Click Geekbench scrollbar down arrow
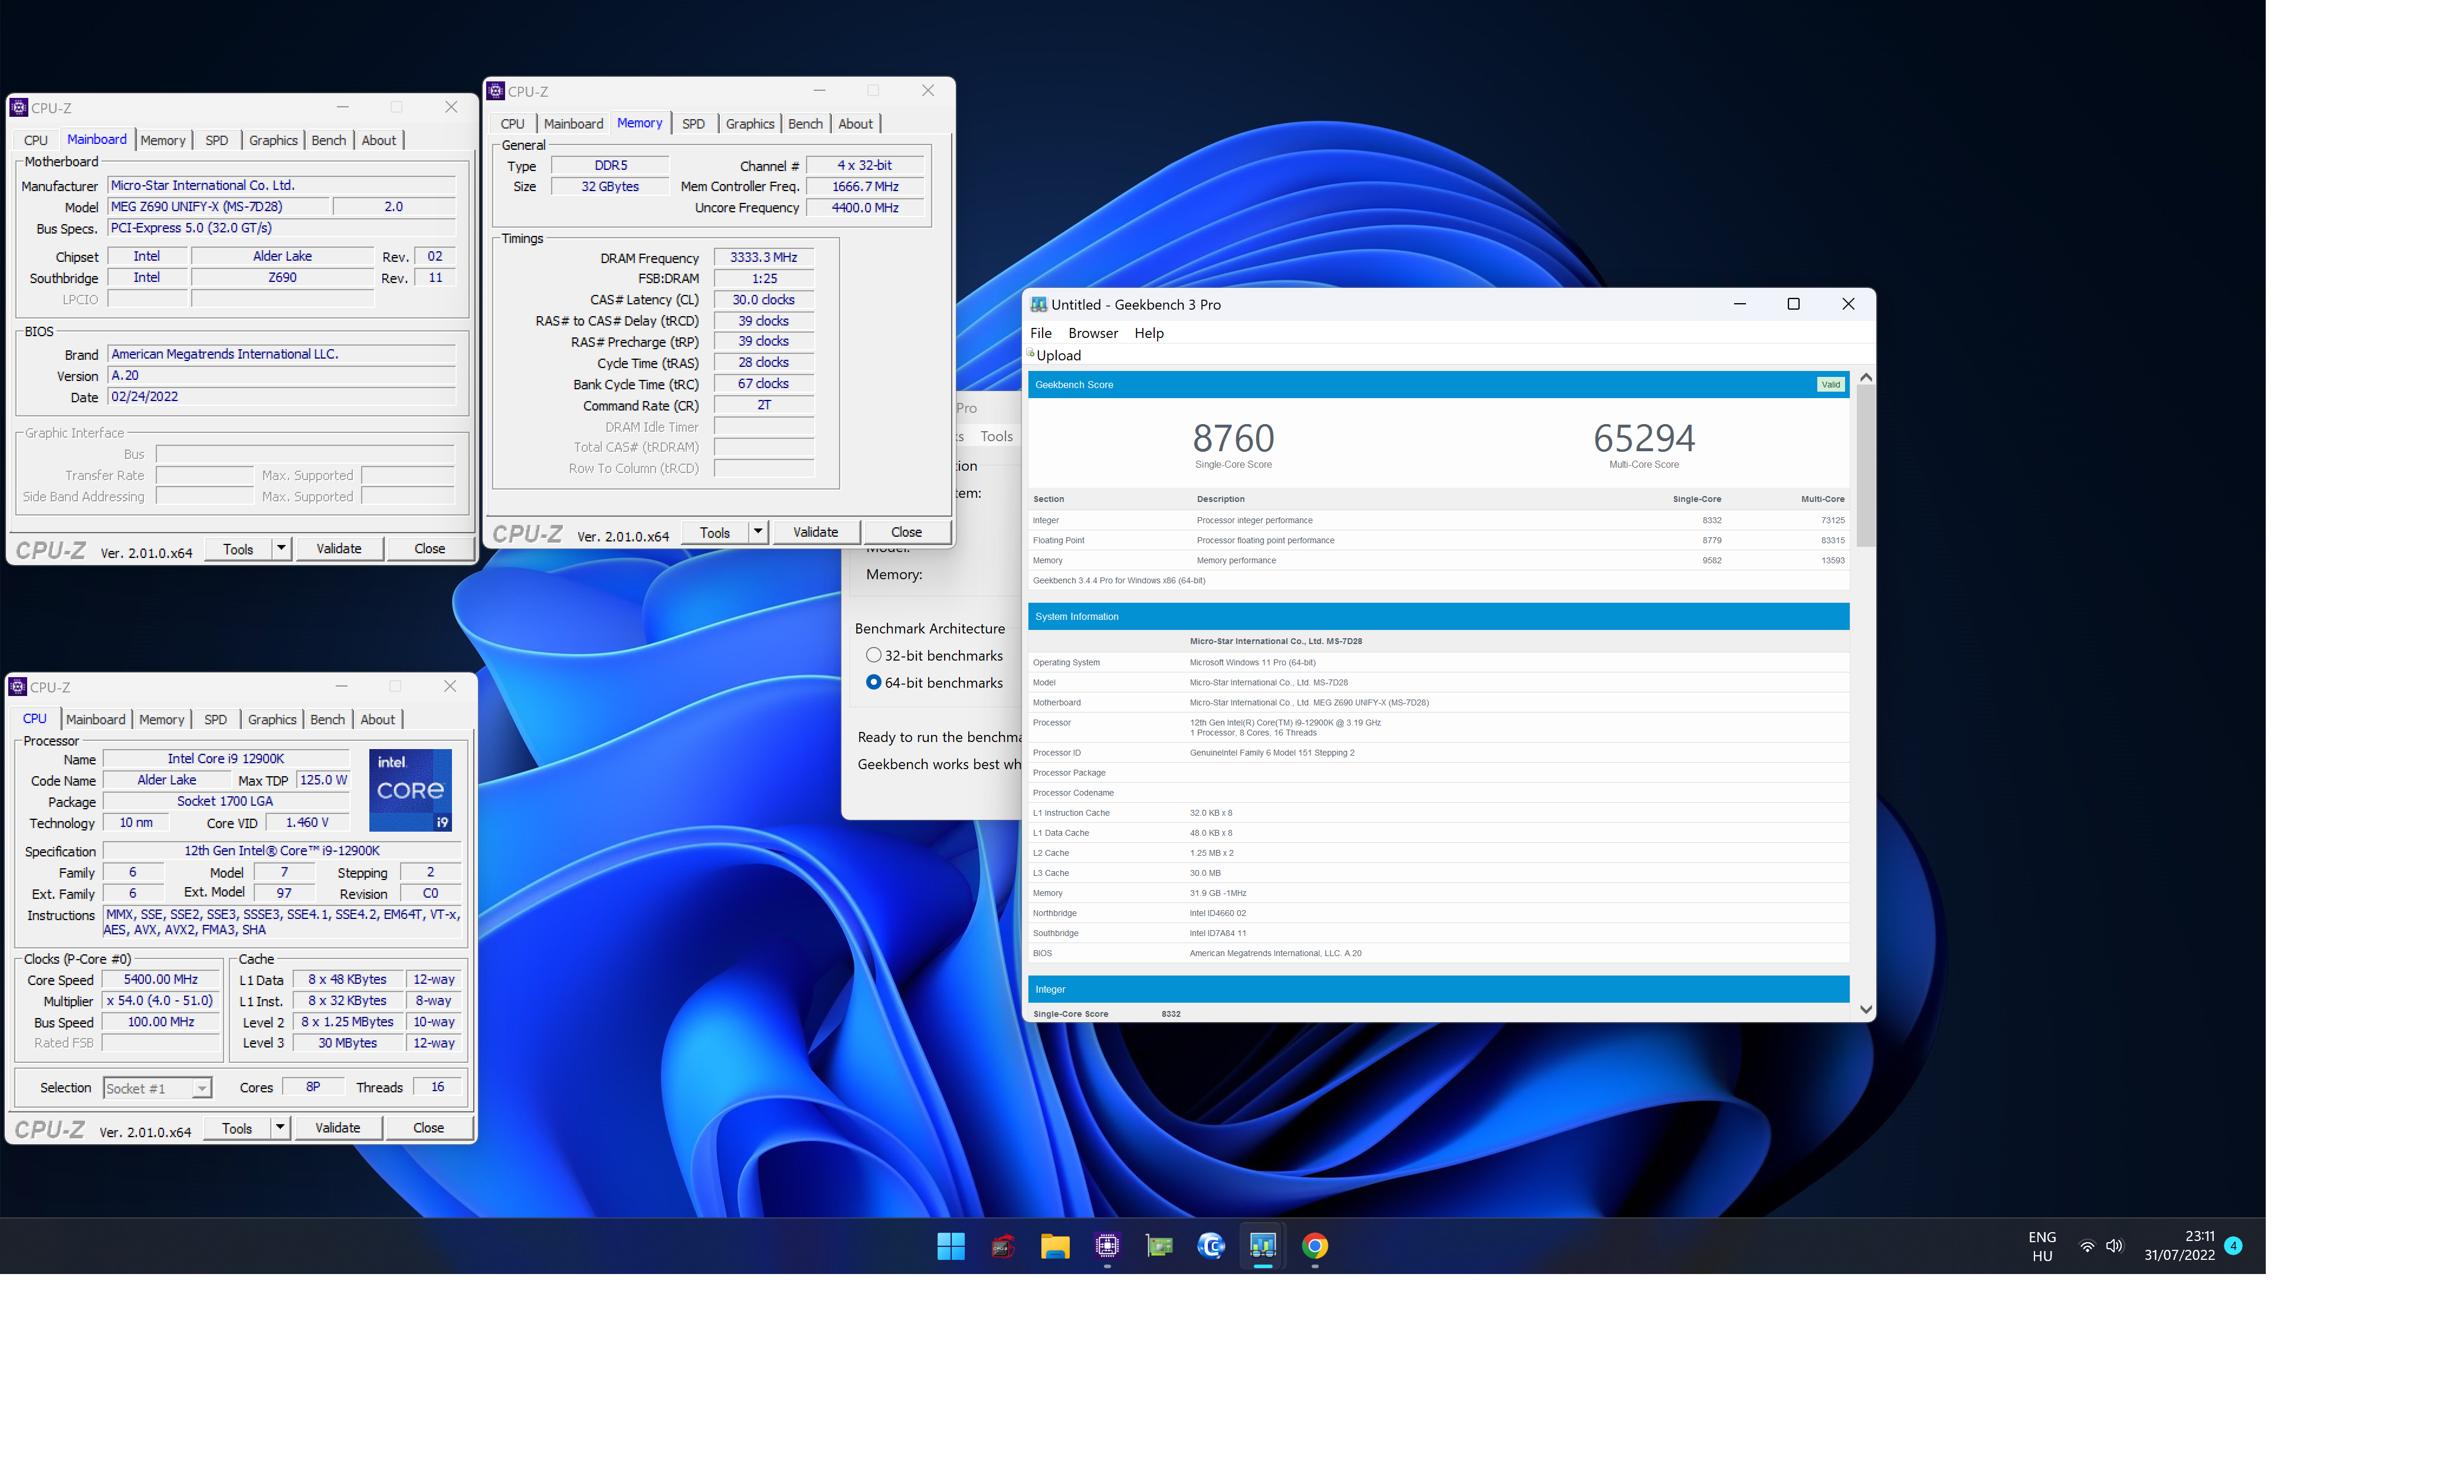Viewport: 2464px width, 1484px height. tap(1866, 1010)
